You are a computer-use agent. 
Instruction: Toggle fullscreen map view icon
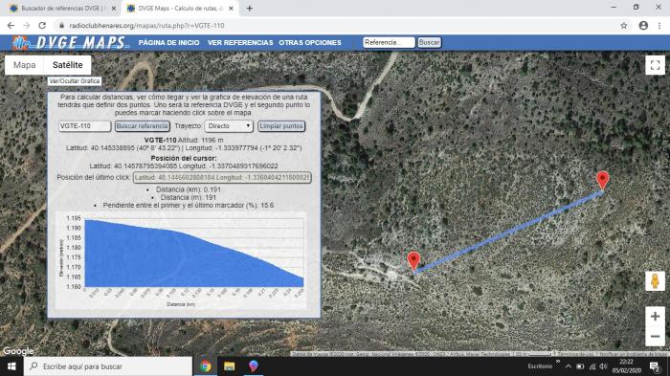click(655, 65)
